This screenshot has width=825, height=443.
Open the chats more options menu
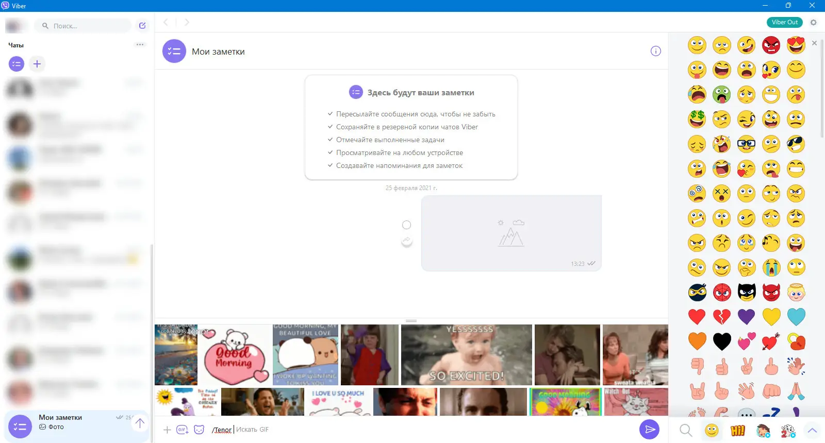[x=140, y=45]
